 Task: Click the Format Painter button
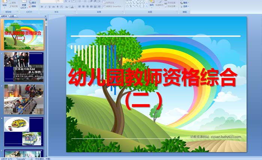click(13, 6)
